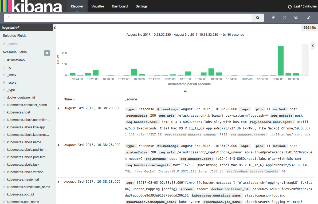
Task: Open the Available Fields gear settings
Action: 47,53
